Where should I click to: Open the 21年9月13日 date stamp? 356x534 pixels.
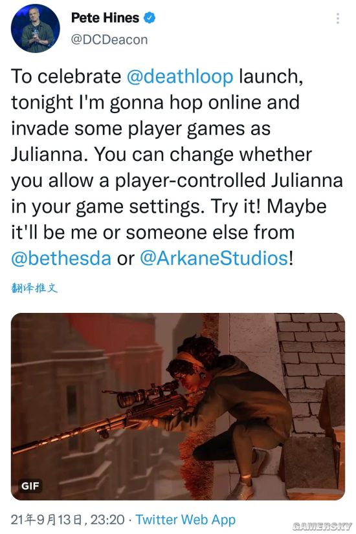pyautogui.click(x=47, y=520)
